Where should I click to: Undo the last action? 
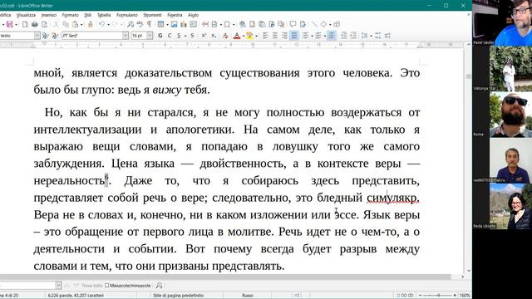[101, 24]
